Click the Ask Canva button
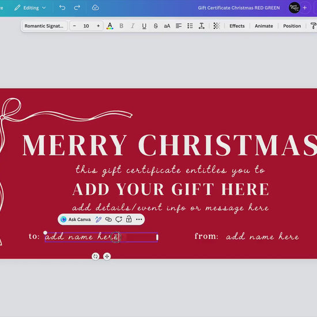This screenshot has height=317, width=317. (x=76, y=220)
